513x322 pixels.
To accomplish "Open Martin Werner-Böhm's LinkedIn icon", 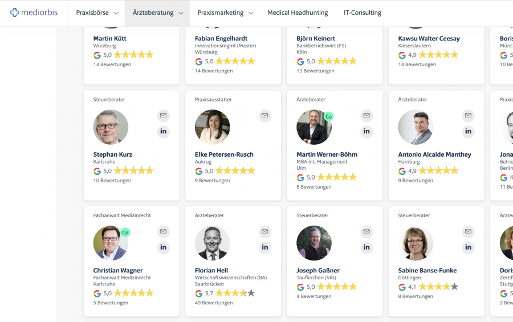I will coord(367,132).
